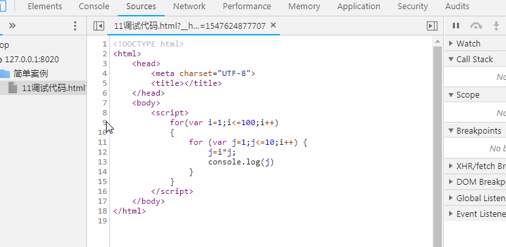The image size is (506, 247).
Task: Click the document icon beside 11调试代码.html
Action: click(12, 88)
